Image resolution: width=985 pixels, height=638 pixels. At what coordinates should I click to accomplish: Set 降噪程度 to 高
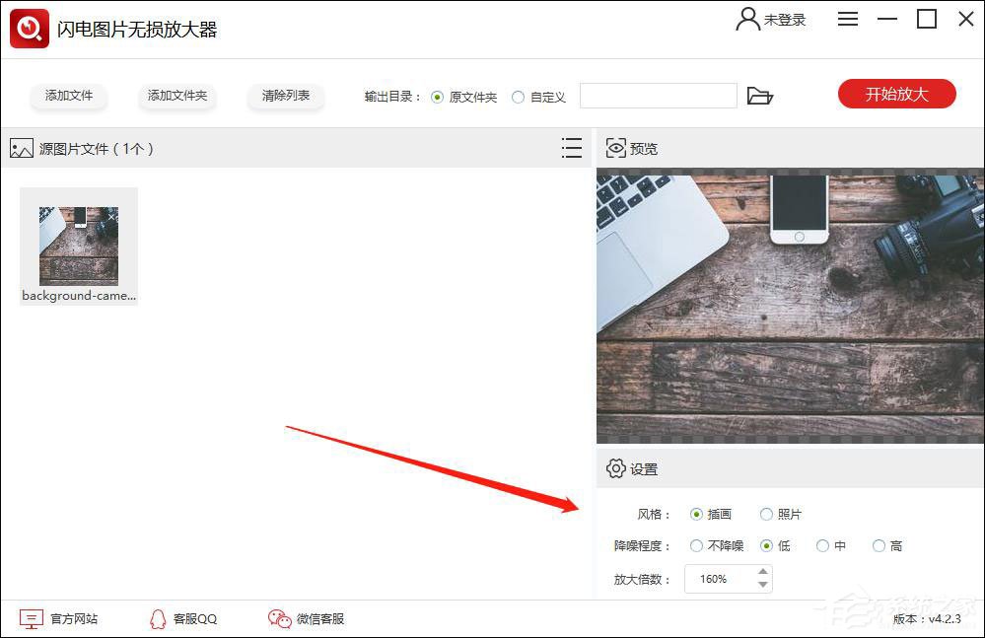[x=878, y=545]
